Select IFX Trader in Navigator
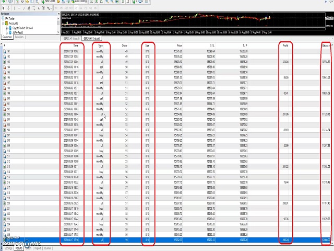The height and width of the screenshot is (251, 334). [x=9, y=19]
